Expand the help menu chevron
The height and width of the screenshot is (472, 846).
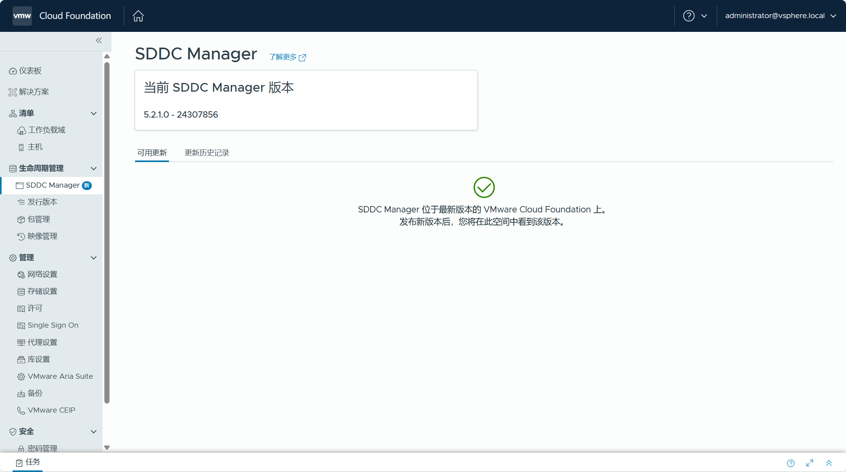tap(704, 16)
